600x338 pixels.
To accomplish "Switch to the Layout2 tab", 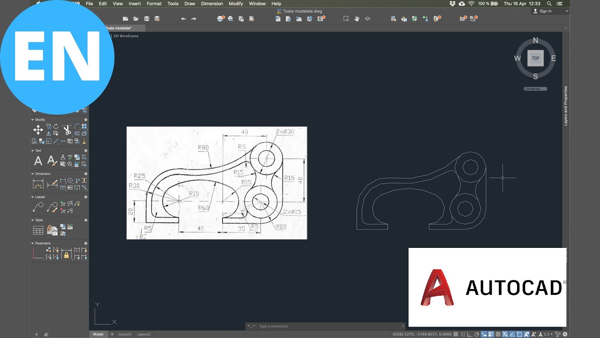I will pos(144,334).
